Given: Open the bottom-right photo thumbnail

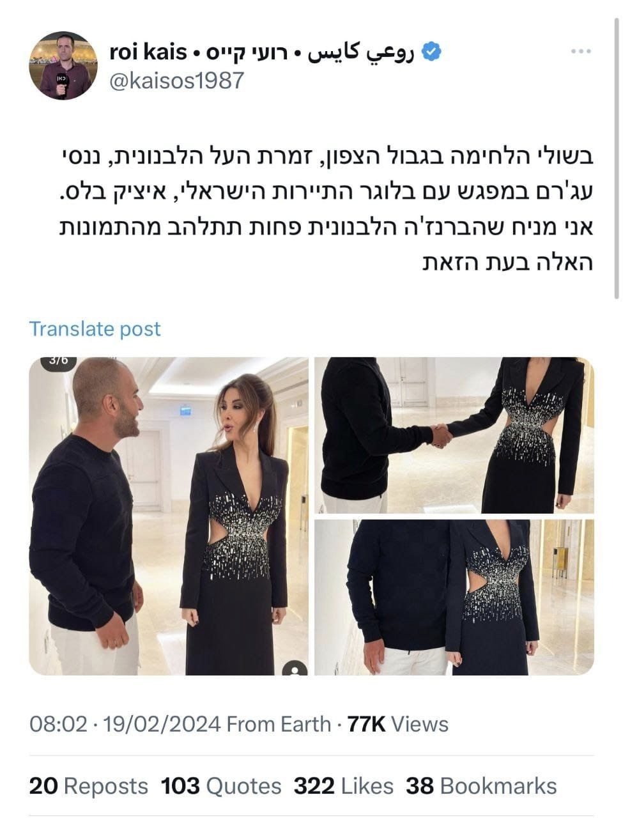Looking at the screenshot, I should click(454, 598).
